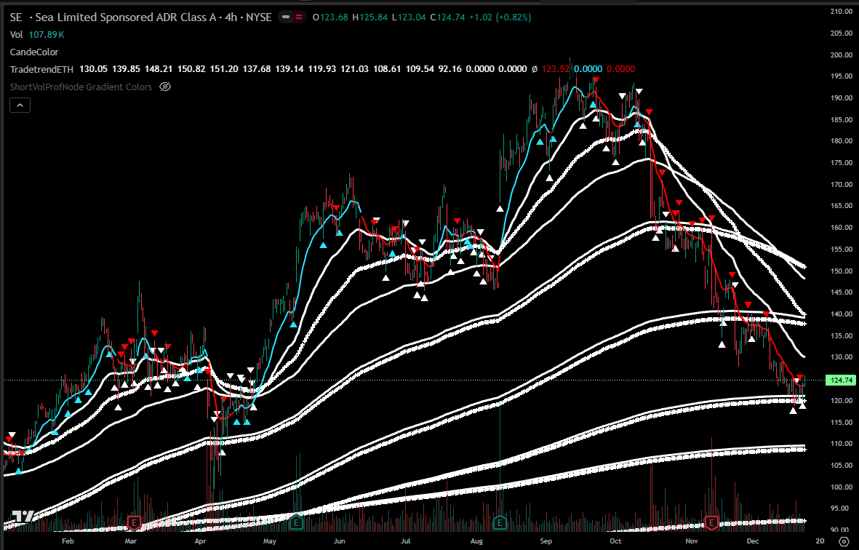Image resolution: width=859 pixels, height=550 pixels.
Task: Click the 100.00 price axis label
Action: 842,487
